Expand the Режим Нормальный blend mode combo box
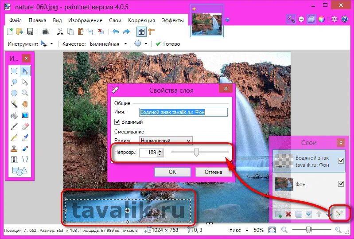The image size is (354, 239). tap(166, 141)
